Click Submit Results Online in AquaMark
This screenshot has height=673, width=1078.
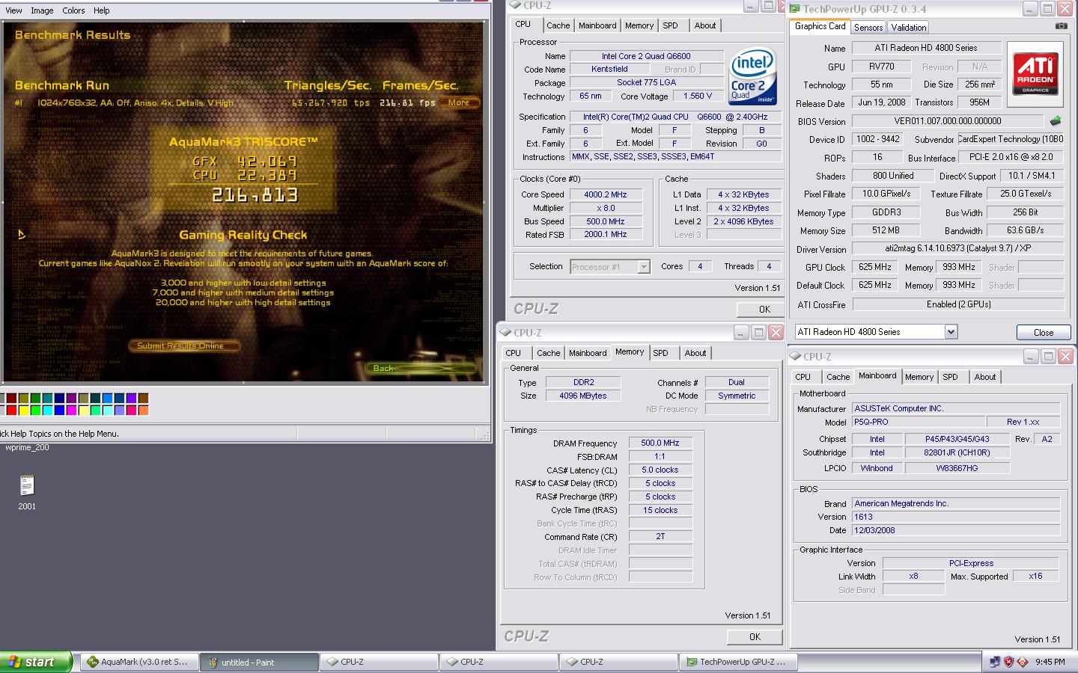(x=184, y=346)
